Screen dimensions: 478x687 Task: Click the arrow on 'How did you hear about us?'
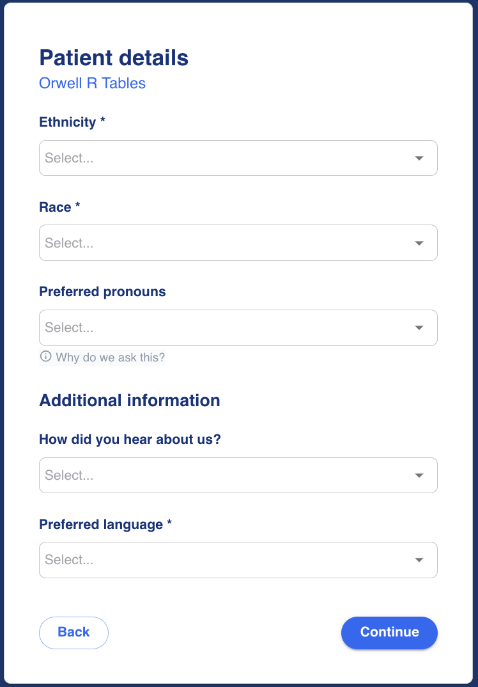419,475
